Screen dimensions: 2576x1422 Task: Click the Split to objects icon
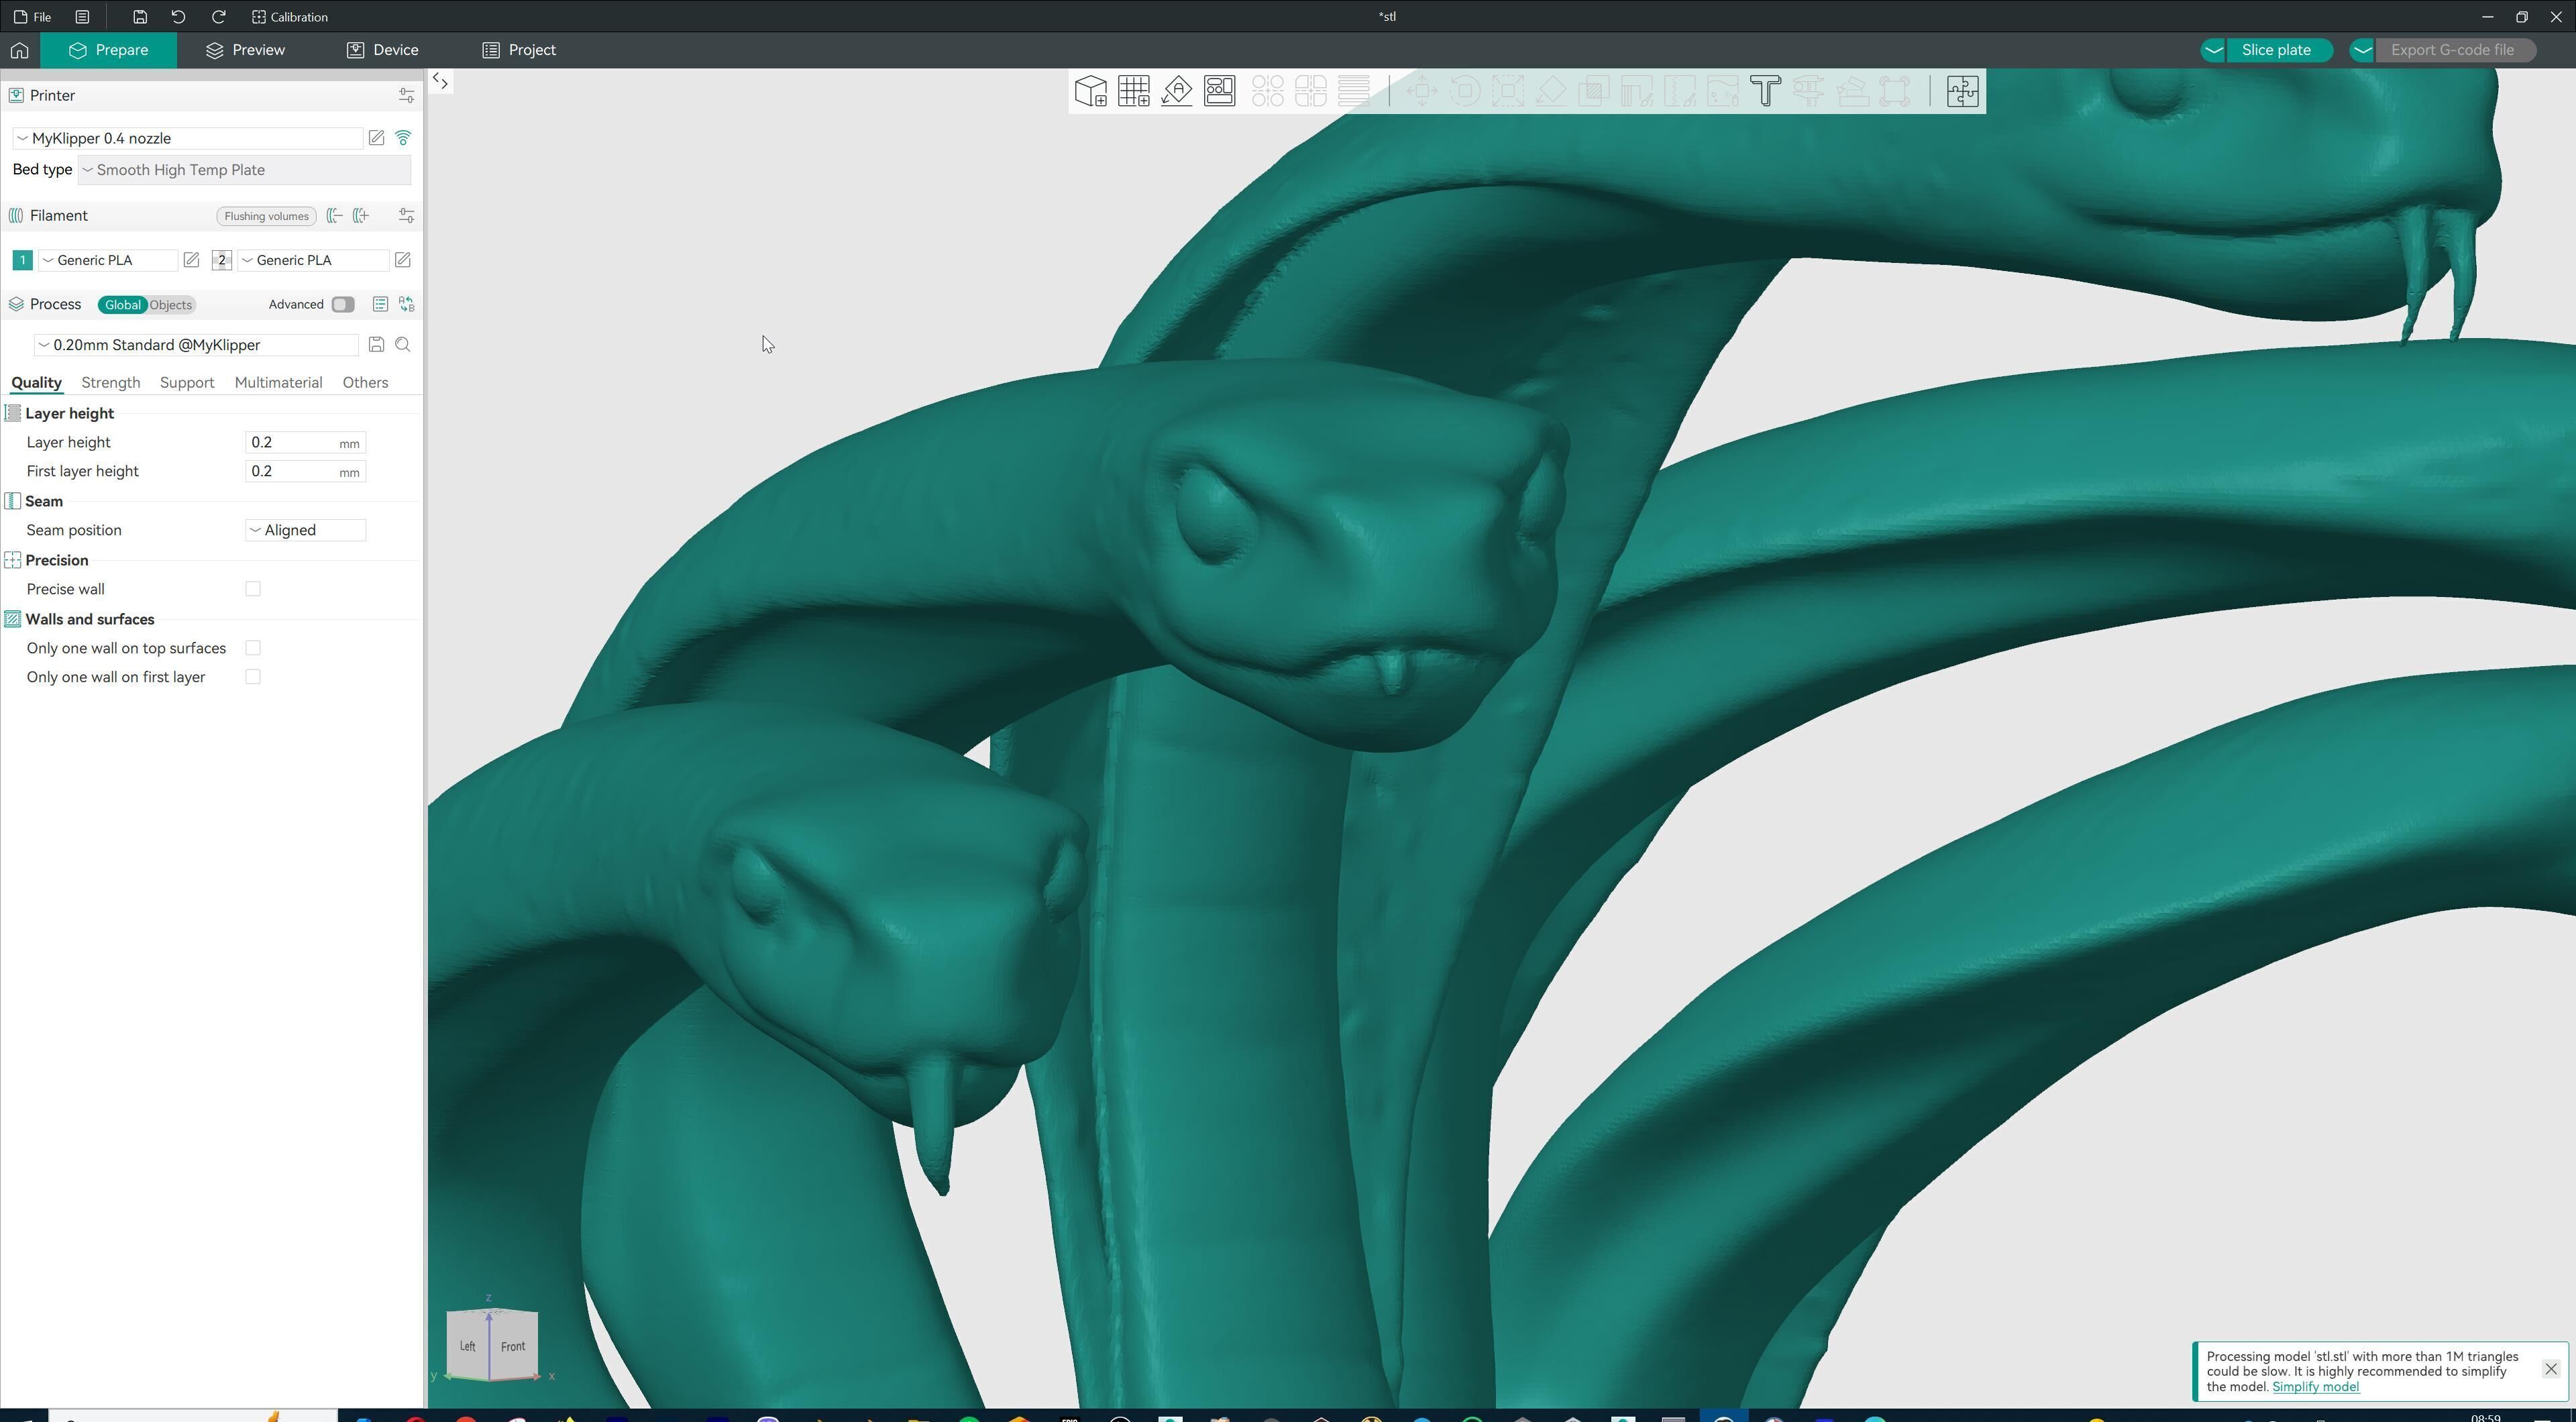pos(1267,91)
